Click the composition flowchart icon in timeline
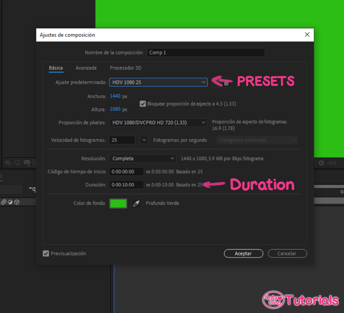 point(32,189)
